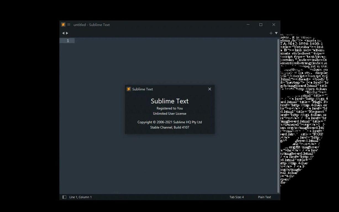Click line number 1 in the gutter

[68, 41]
